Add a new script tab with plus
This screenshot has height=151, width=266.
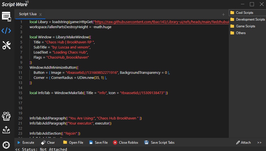[x=223, y=15]
